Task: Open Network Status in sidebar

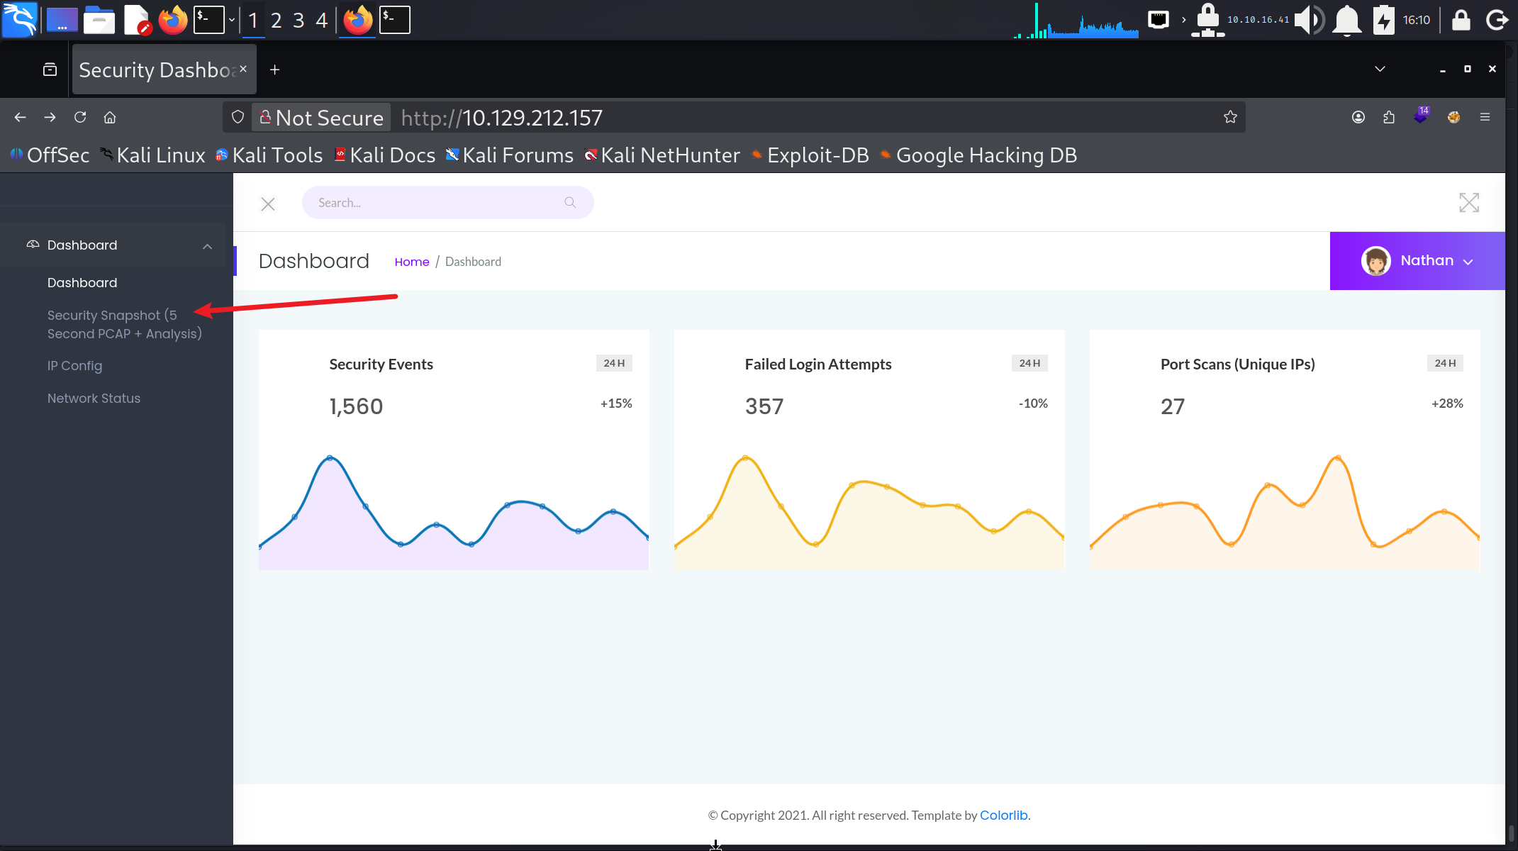Action: (94, 399)
